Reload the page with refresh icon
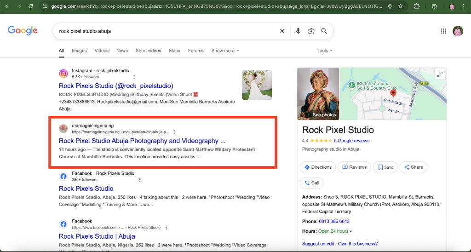This screenshot has height=252, width=471. point(31,6)
